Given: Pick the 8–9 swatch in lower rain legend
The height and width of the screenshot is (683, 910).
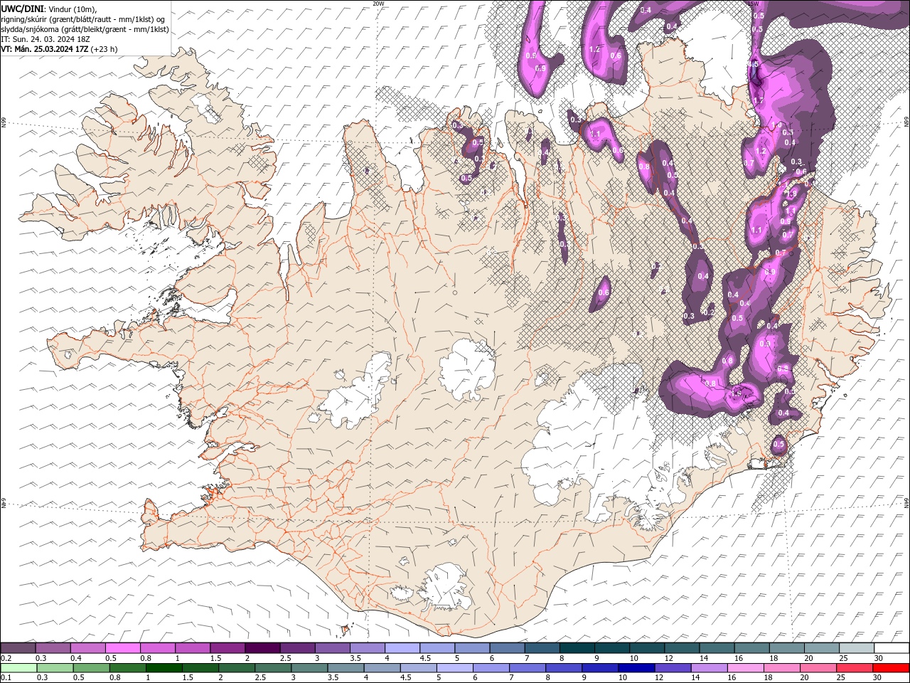Looking at the screenshot, I should 564,668.
